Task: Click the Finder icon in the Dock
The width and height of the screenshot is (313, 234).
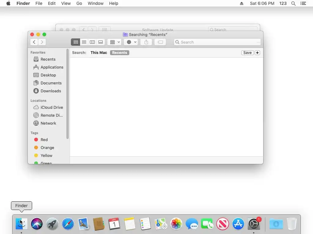Action: click(x=21, y=224)
